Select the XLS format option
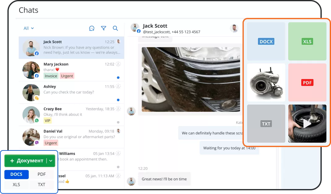The width and height of the screenshot is (331, 194). [16, 184]
